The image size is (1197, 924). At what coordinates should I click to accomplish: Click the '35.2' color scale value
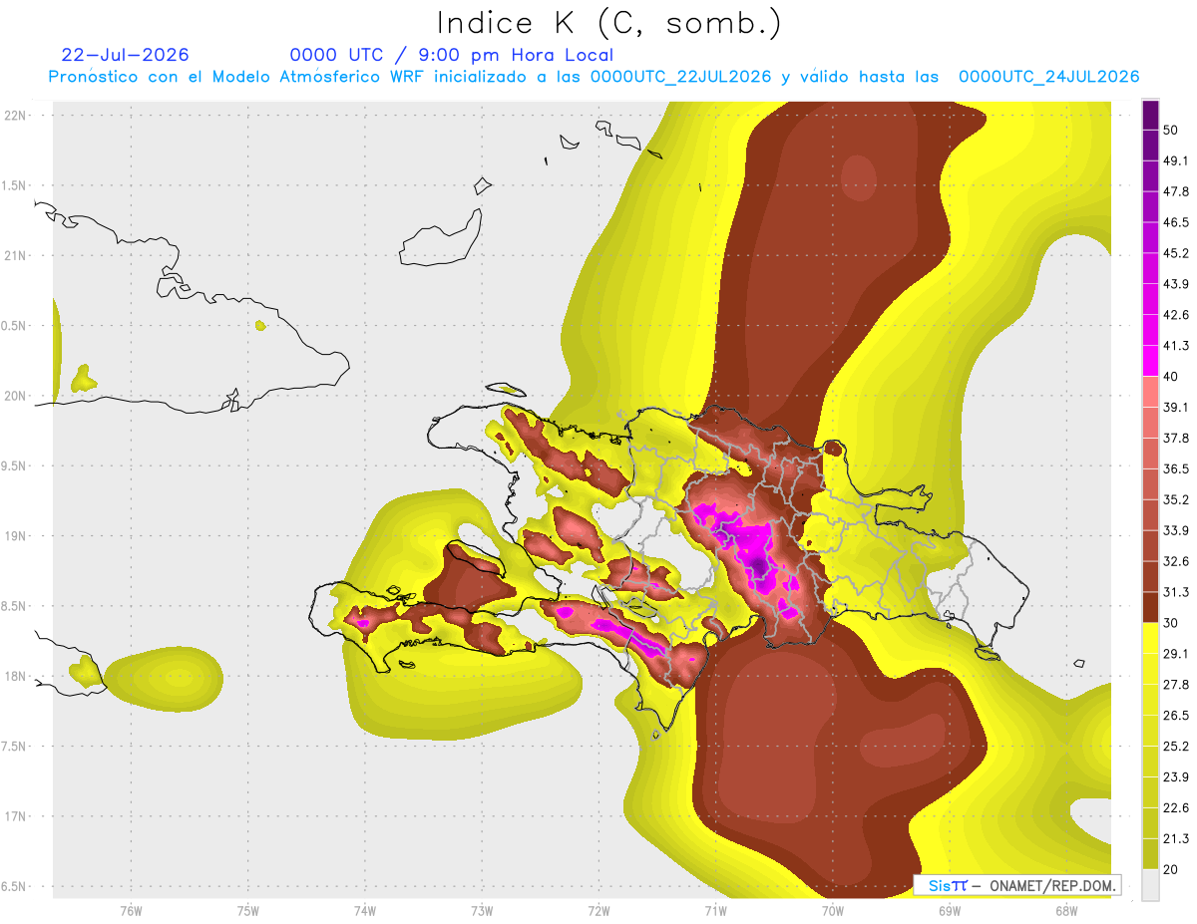click(1176, 499)
